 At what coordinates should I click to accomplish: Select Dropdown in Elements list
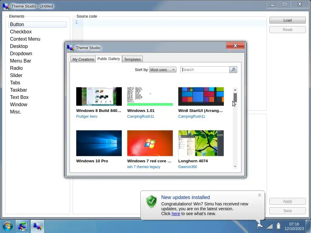(37, 54)
